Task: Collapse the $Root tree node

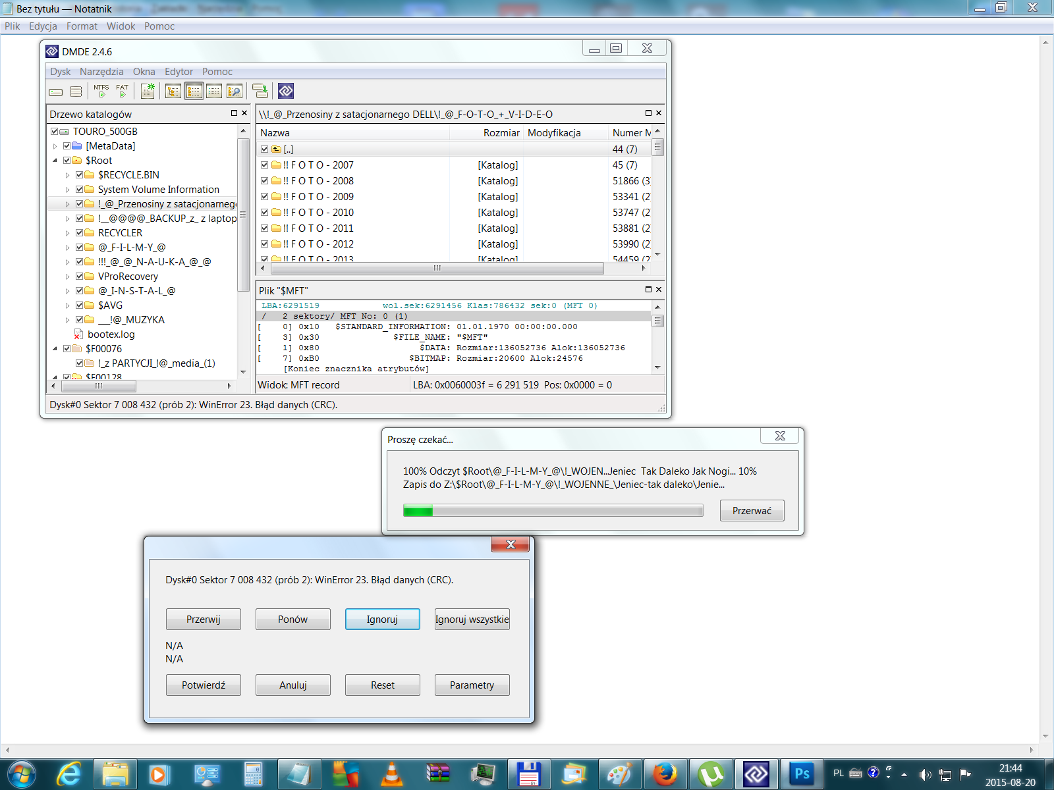Action: click(55, 161)
